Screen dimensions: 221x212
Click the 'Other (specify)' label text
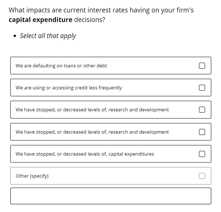point(32,176)
